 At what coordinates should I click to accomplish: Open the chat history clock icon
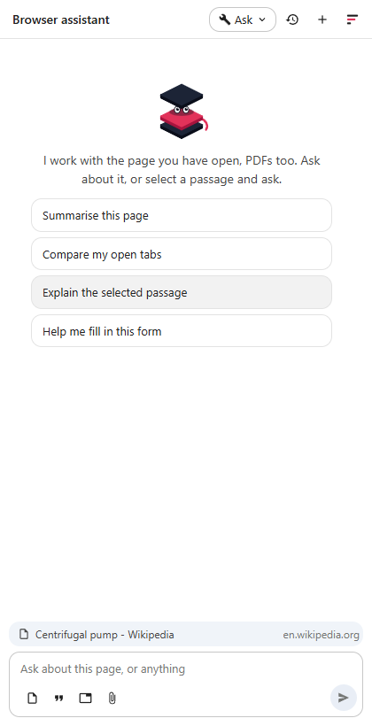click(292, 19)
